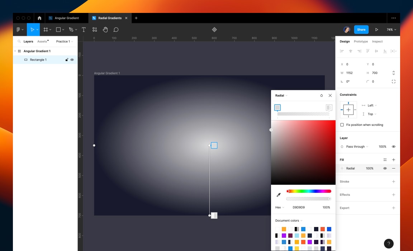Select the Hand tool

coord(105,29)
